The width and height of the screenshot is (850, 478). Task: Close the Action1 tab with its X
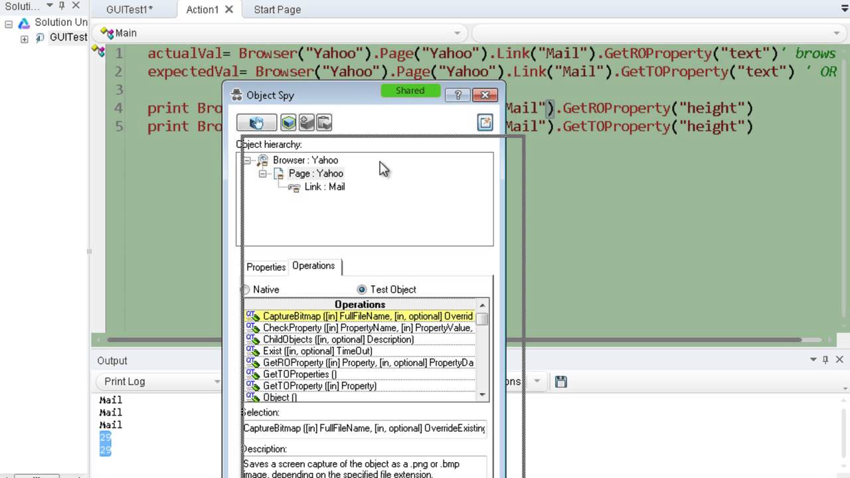click(x=229, y=10)
